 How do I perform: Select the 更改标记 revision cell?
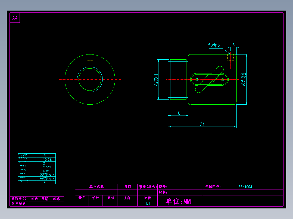coord(19,199)
